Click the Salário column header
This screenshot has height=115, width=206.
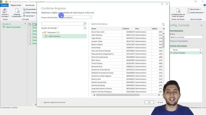coord(157,28)
